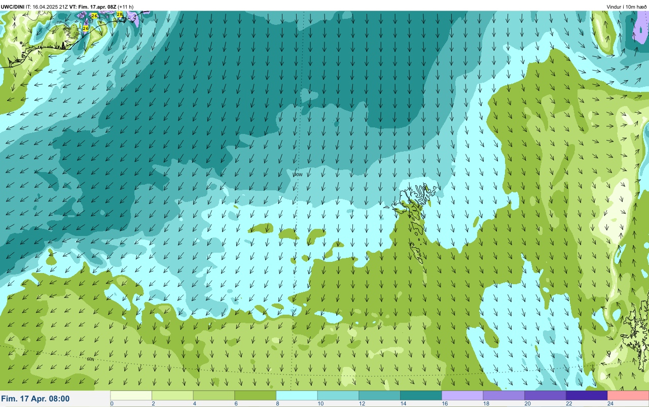Screen dimensions: 649x407
Task: Choose the 20–22 m/s violet legend swatch
Action: pyautogui.click(x=546, y=395)
